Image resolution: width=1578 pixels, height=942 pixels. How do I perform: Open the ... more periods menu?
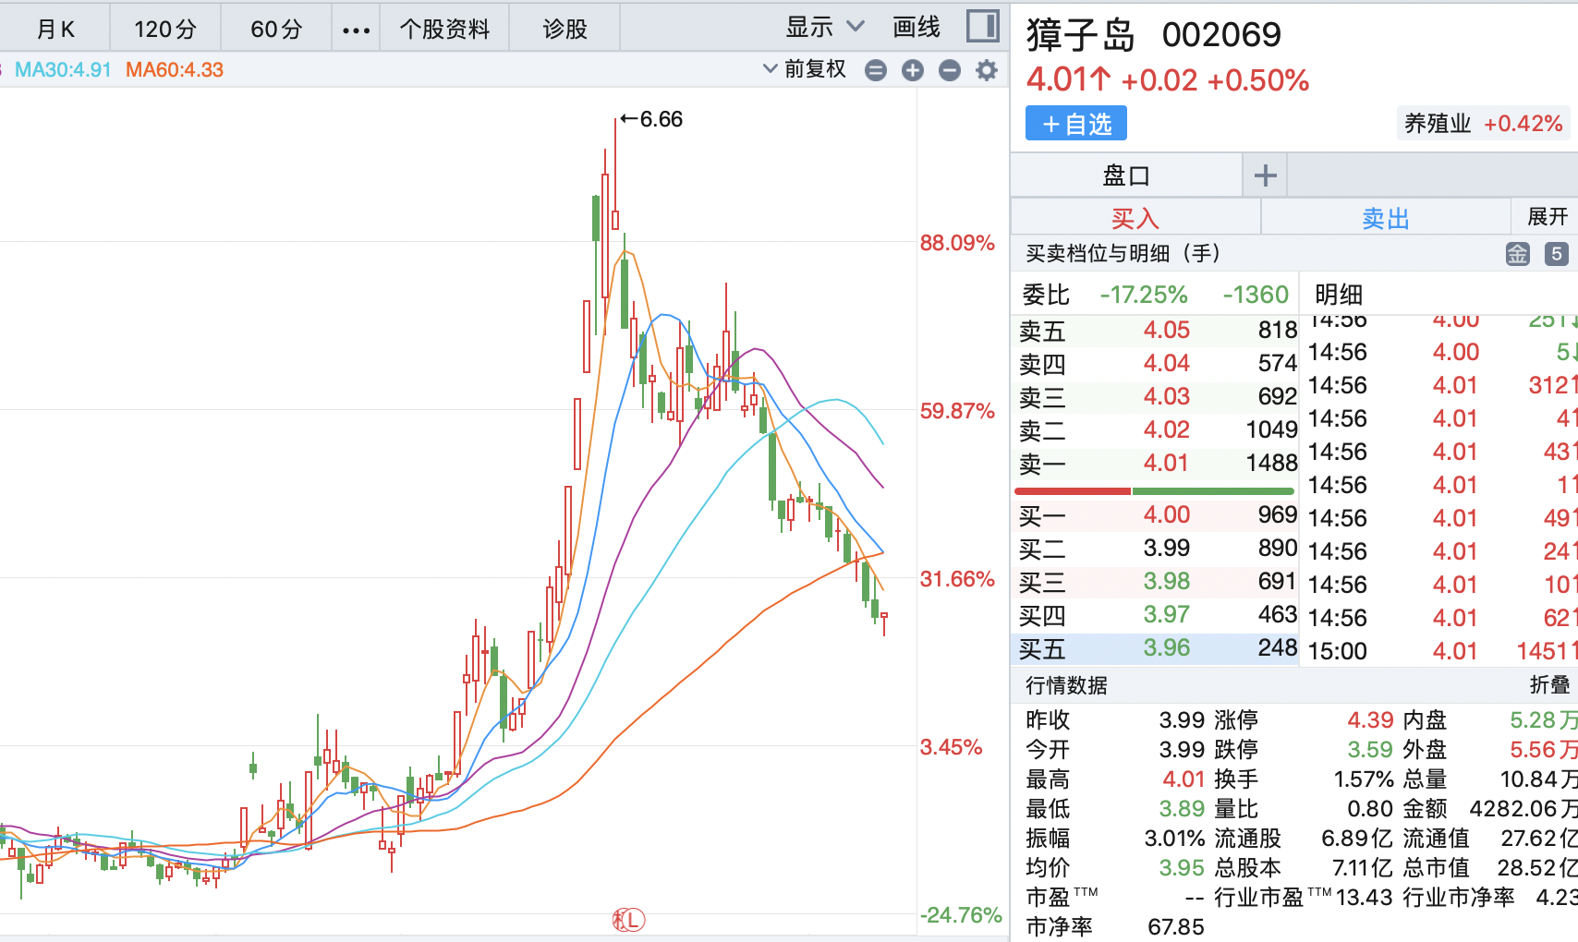(354, 27)
